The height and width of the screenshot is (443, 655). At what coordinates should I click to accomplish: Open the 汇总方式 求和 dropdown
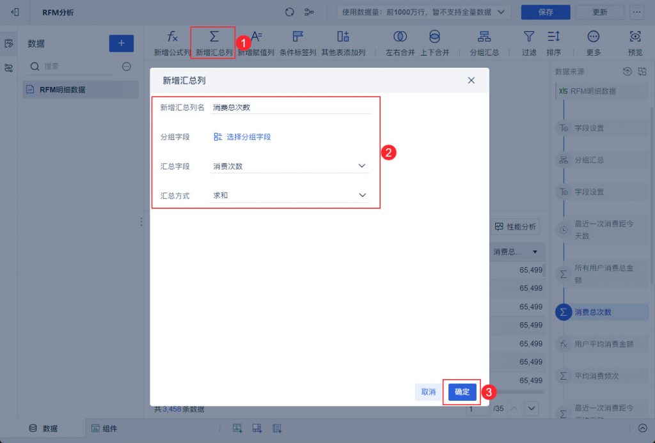tap(289, 195)
